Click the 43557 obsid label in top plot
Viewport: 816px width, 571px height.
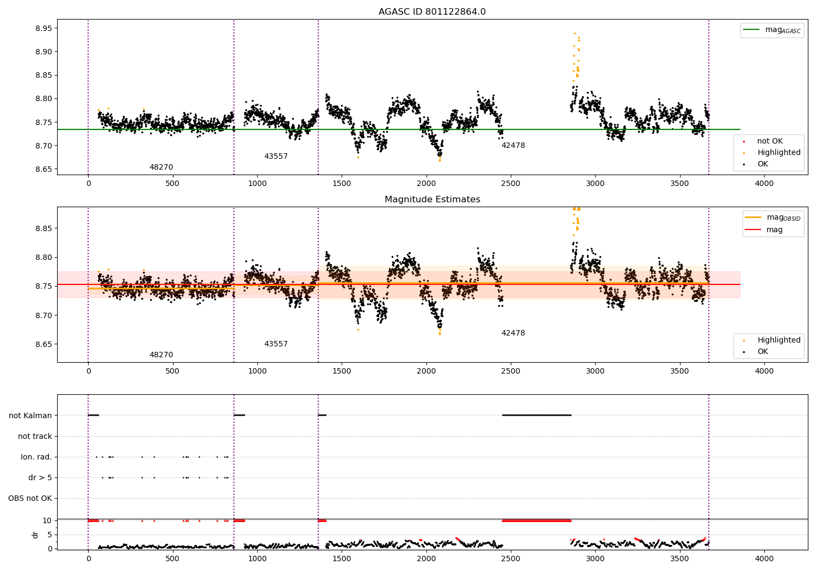pos(276,157)
